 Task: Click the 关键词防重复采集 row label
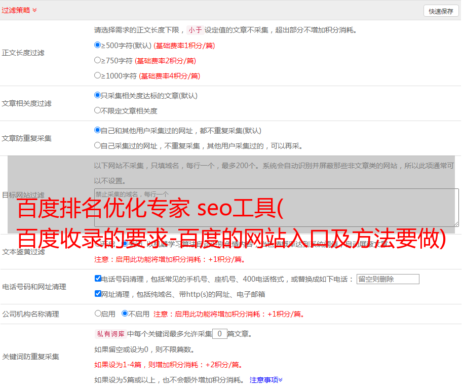click(x=30, y=357)
